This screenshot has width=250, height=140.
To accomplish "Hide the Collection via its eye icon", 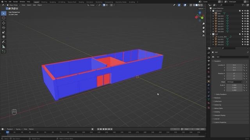I will pos(245,11).
